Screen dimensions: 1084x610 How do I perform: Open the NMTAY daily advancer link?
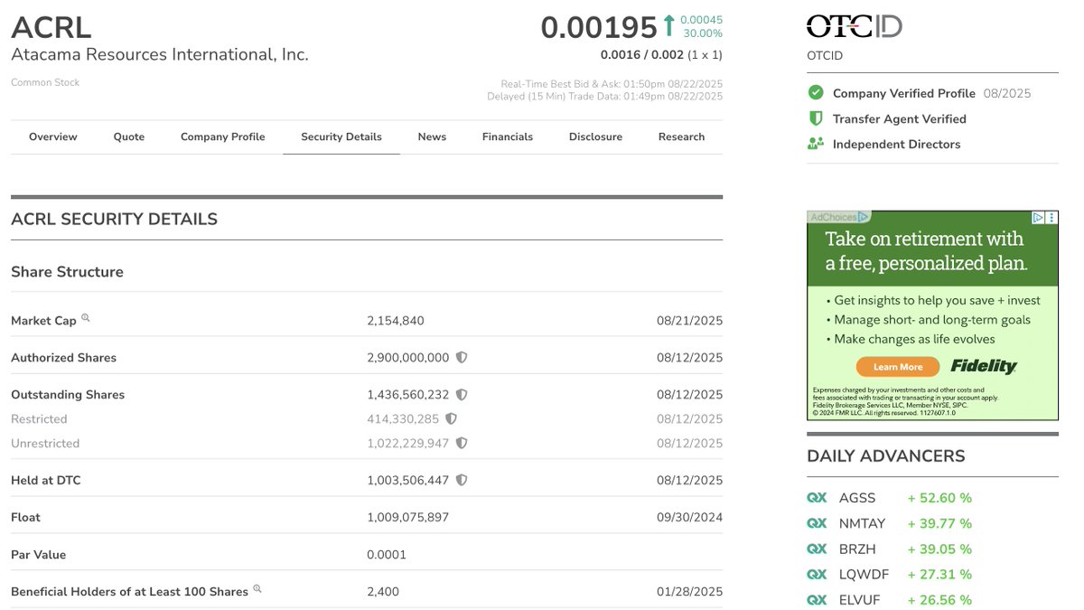pos(863,523)
